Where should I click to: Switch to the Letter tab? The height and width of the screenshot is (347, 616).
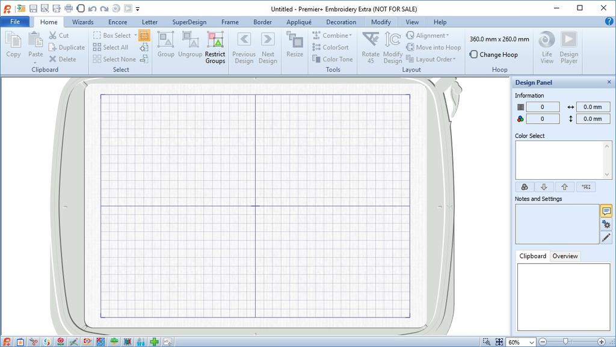[x=150, y=22]
